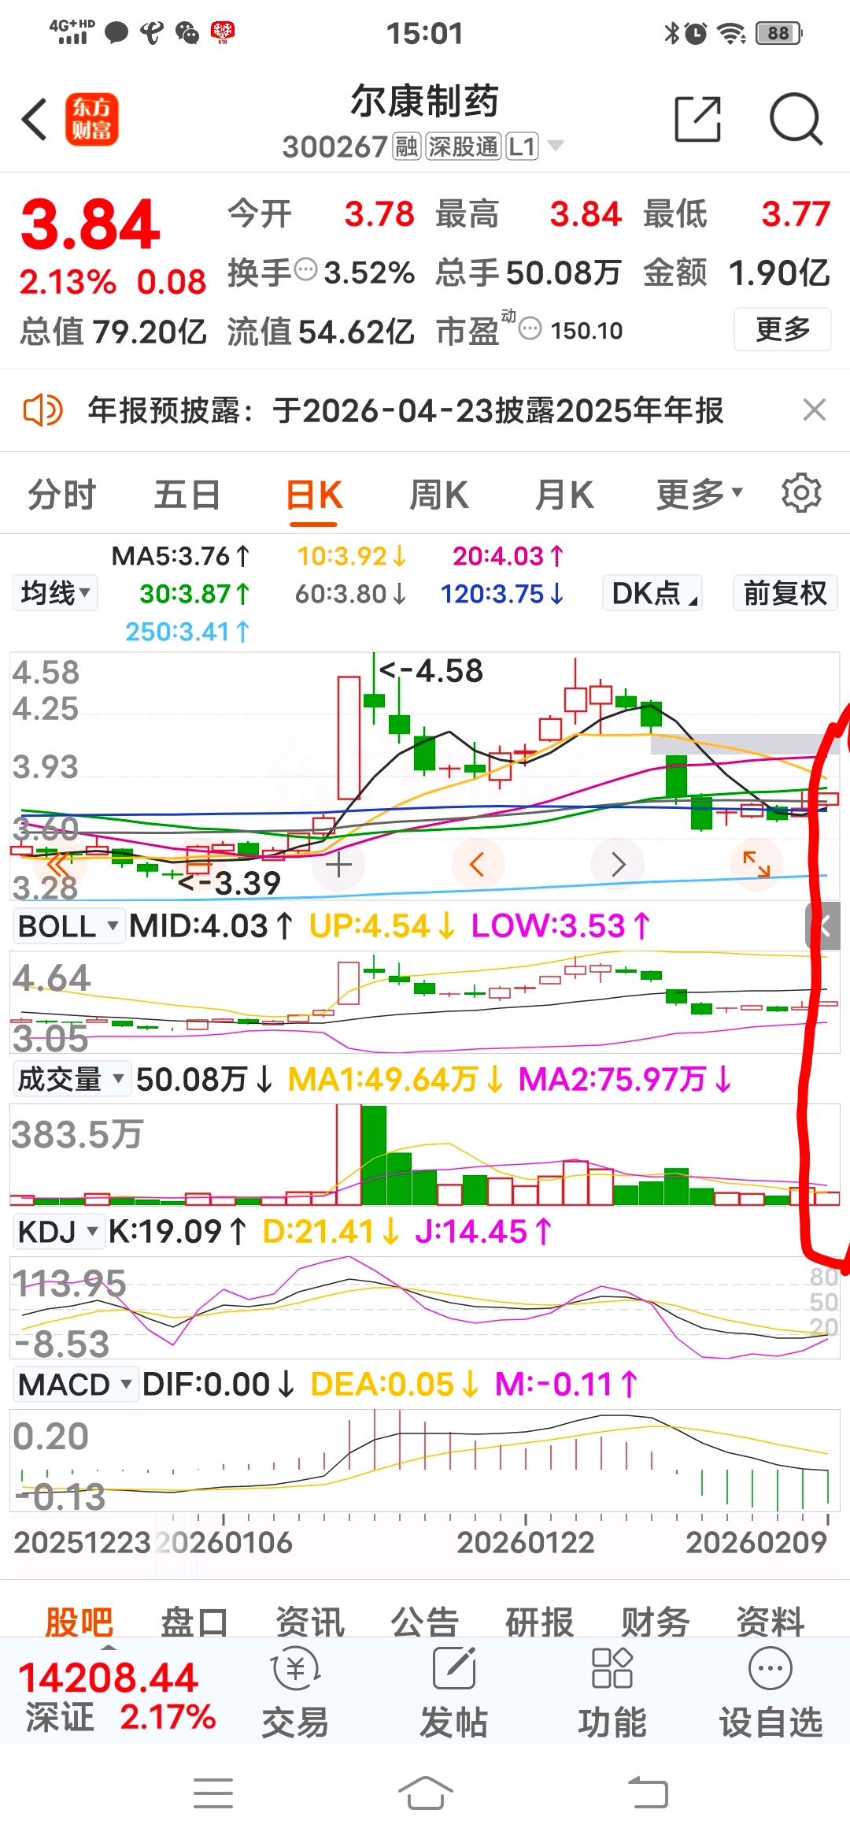Tap the double-left arrow on chart

(x=59, y=864)
